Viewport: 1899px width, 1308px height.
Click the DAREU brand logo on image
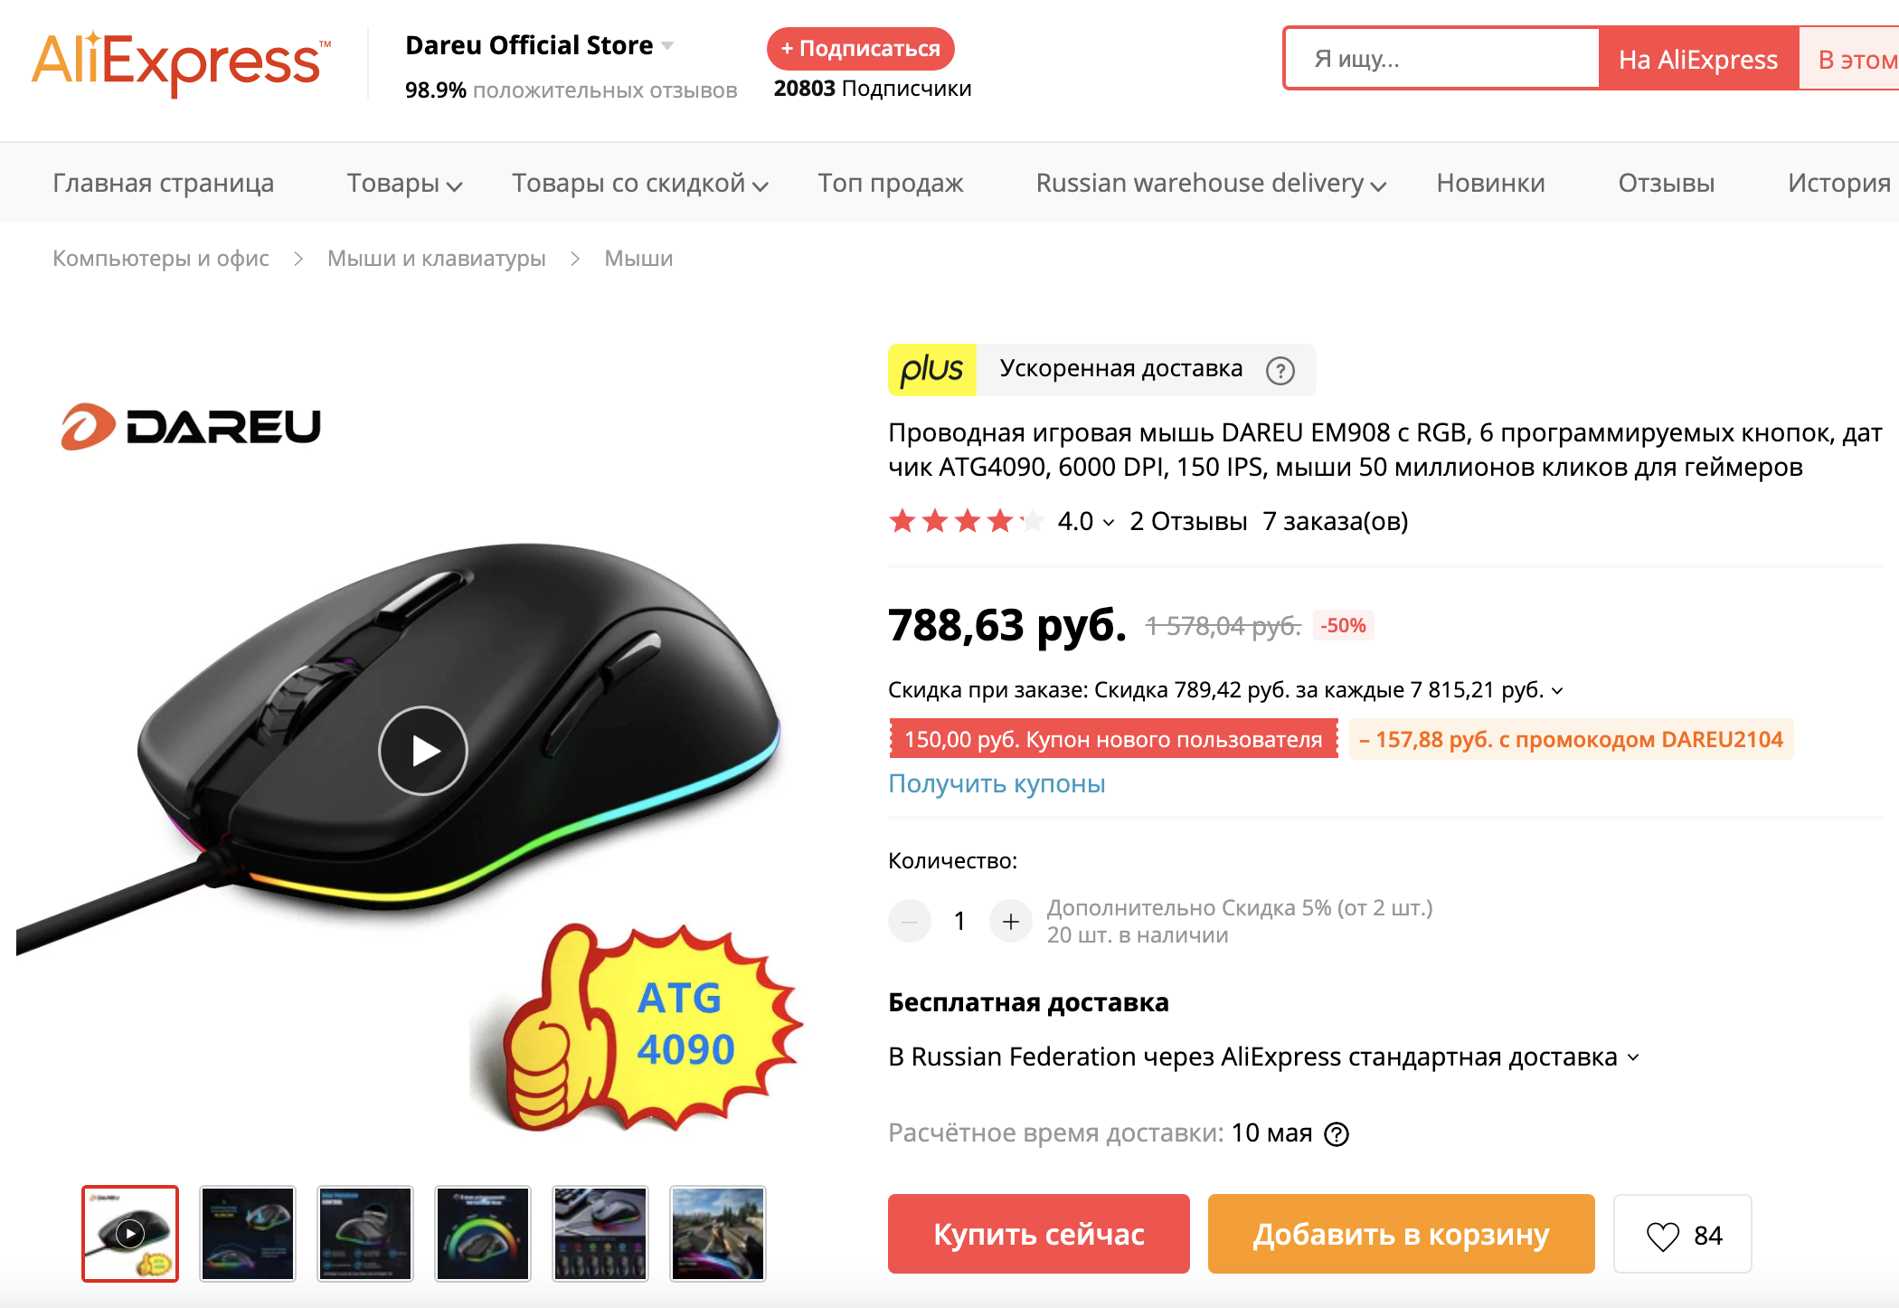[x=191, y=426]
